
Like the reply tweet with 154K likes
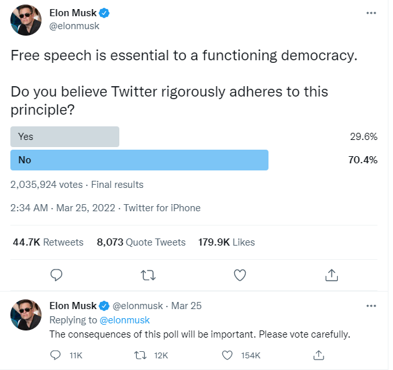pos(227,355)
